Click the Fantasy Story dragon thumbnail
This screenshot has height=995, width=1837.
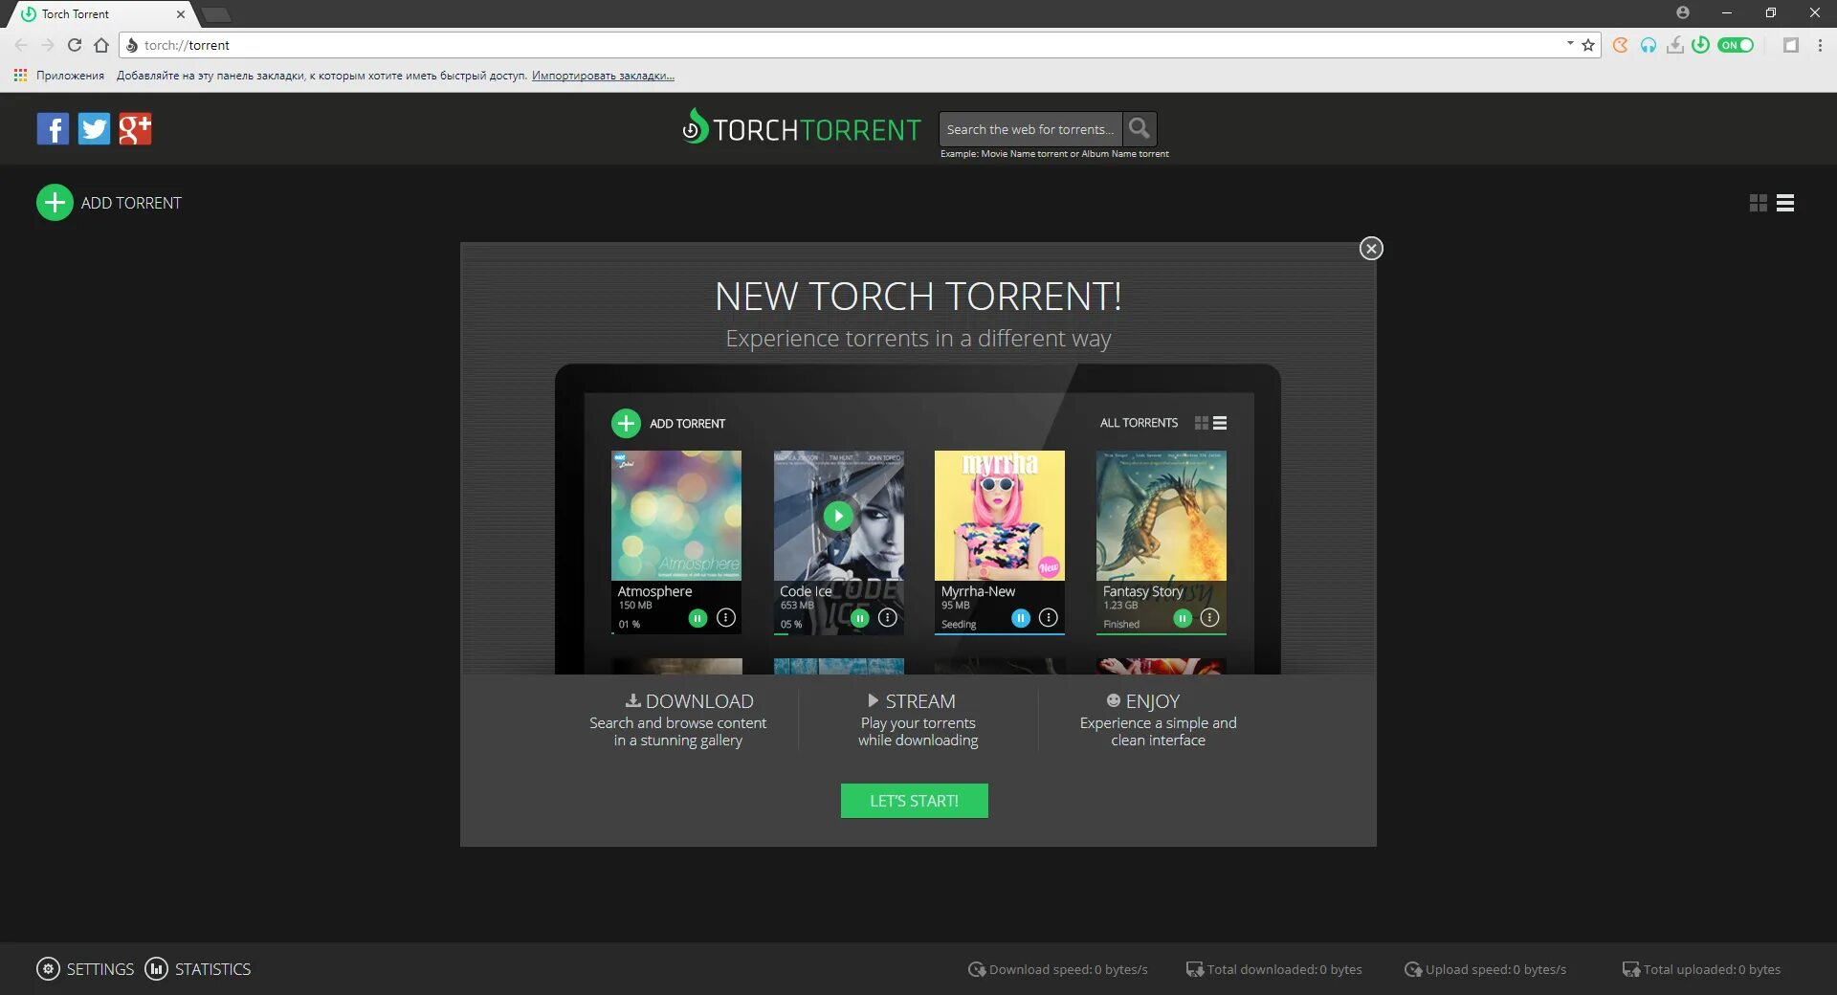pyautogui.click(x=1161, y=515)
